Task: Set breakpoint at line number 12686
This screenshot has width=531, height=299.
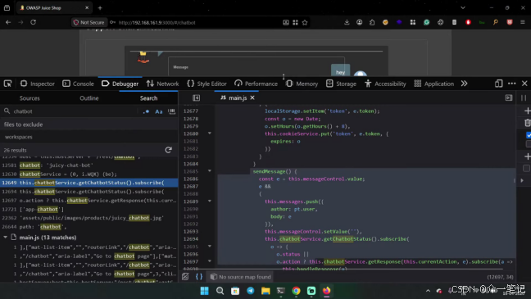Action: (x=191, y=179)
